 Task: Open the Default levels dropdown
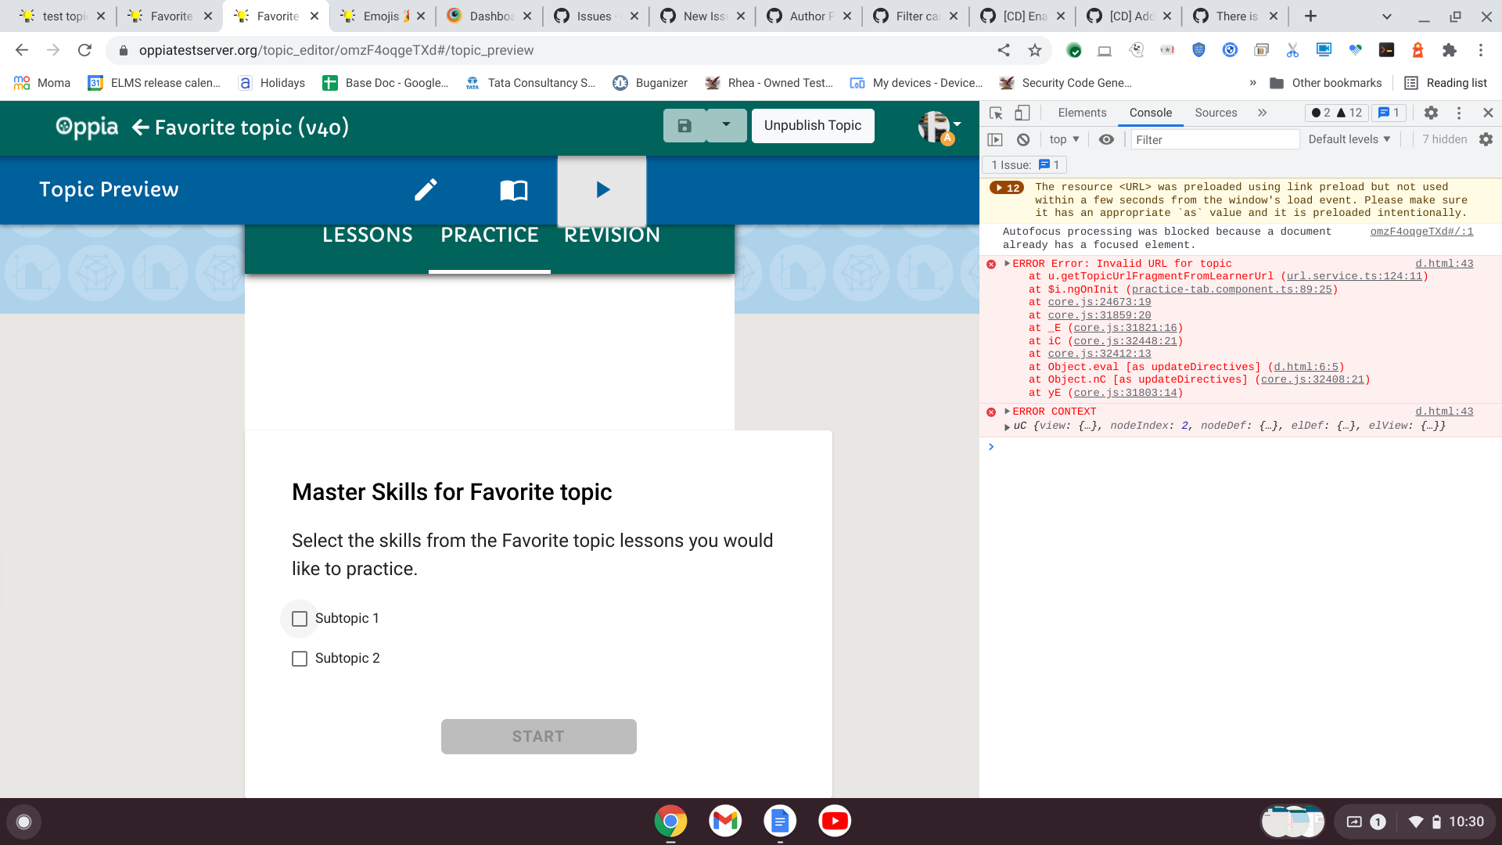1349,139
